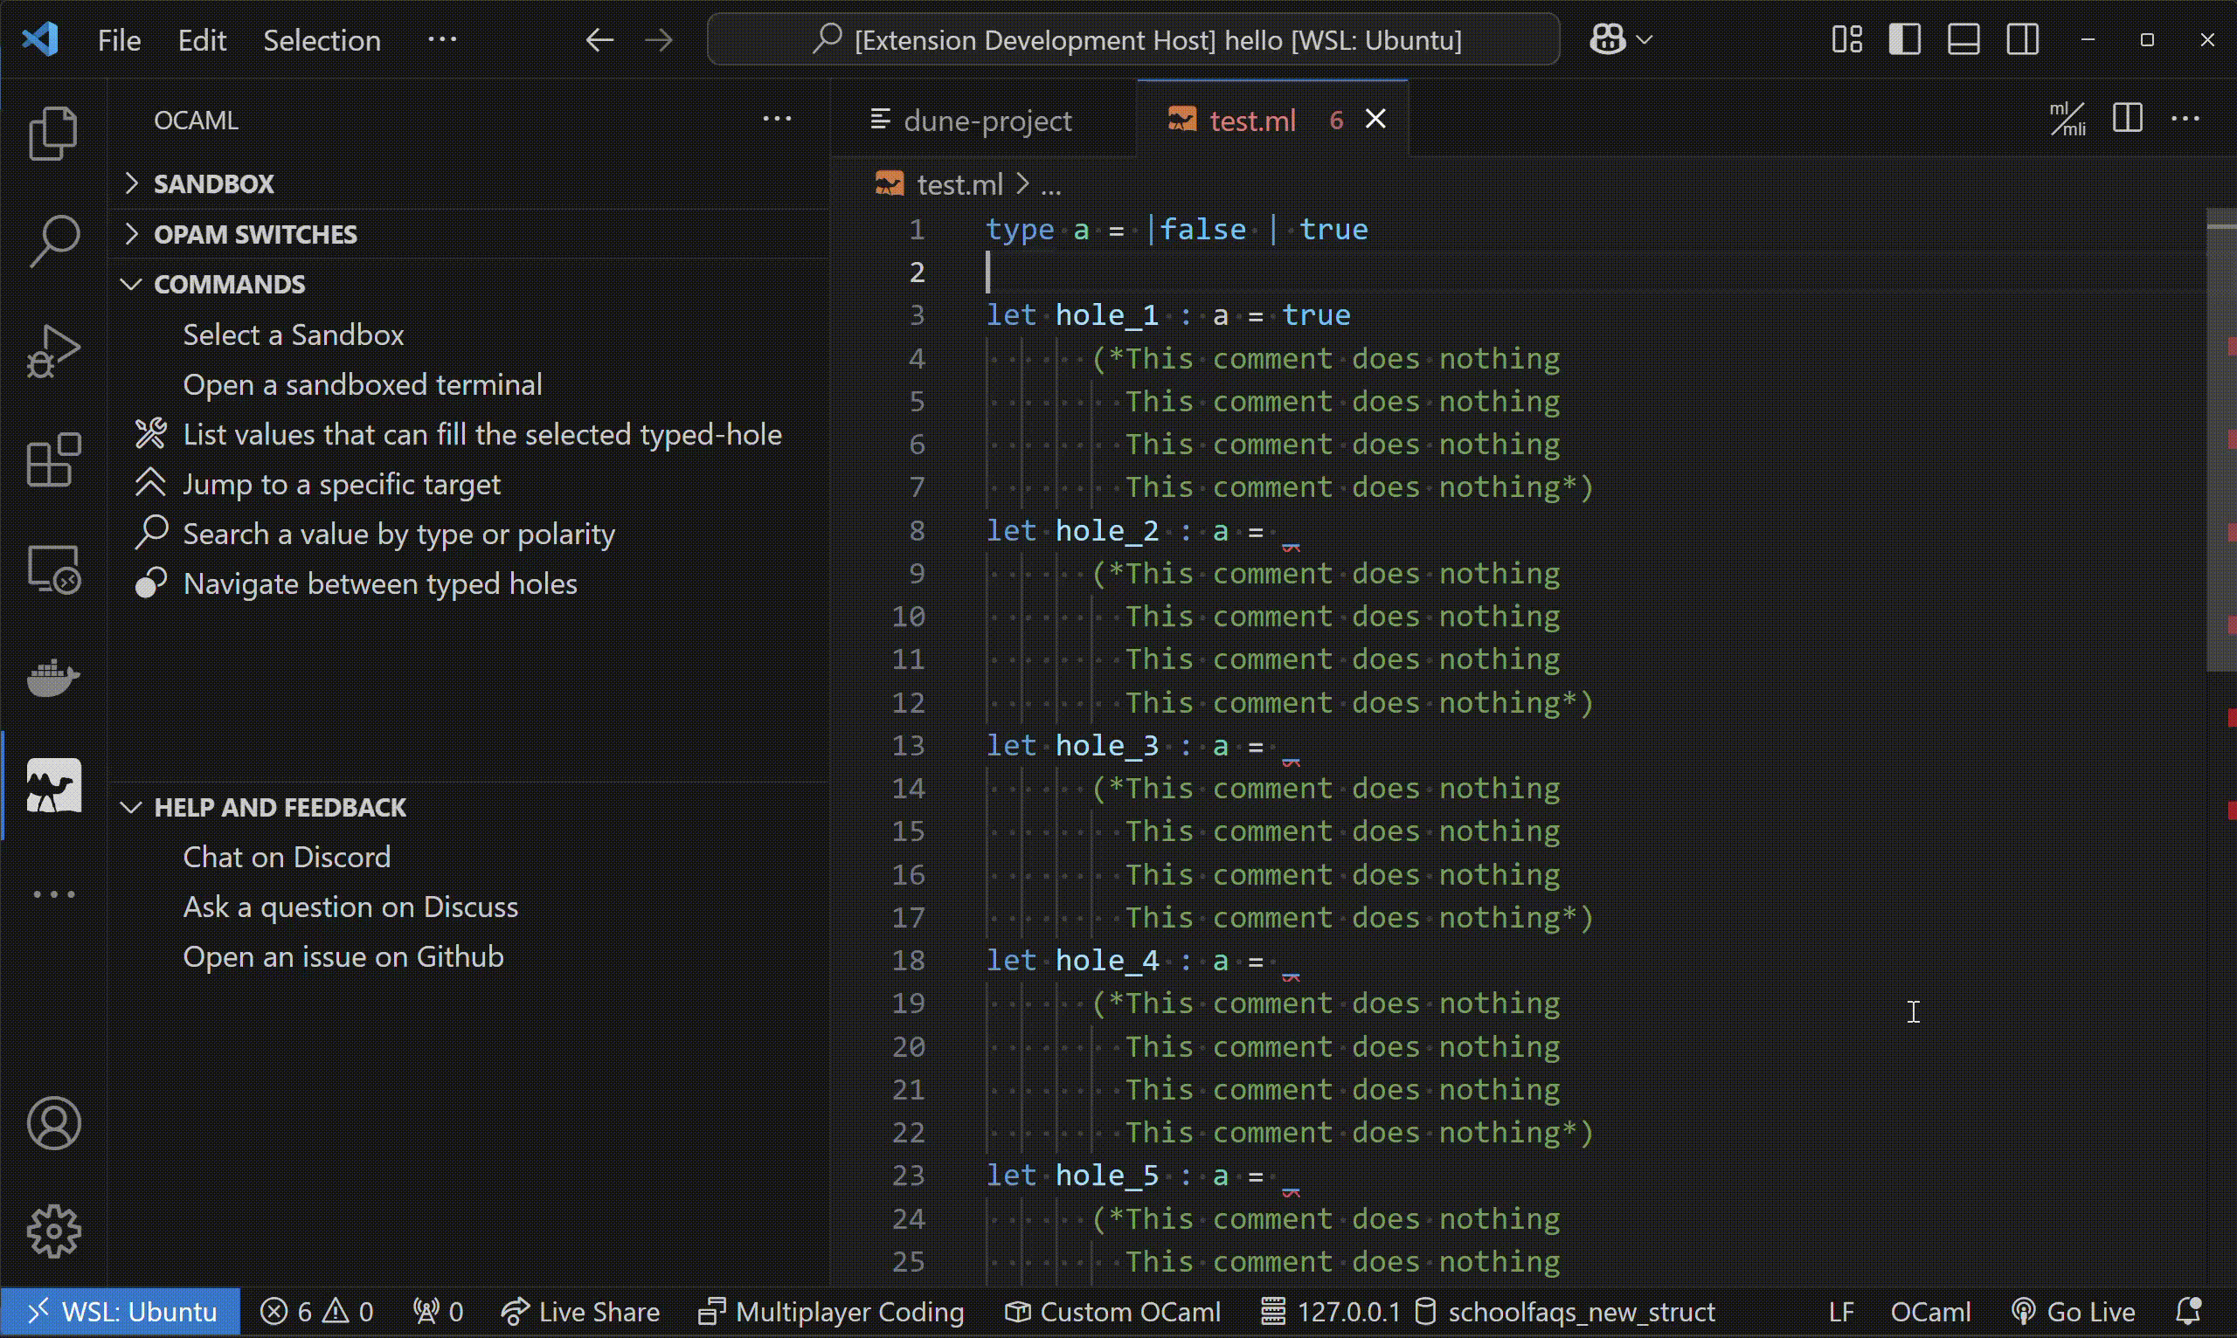This screenshot has width=2237, height=1338.
Task: Expand the SANDBOX section
Action: pos(214,184)
